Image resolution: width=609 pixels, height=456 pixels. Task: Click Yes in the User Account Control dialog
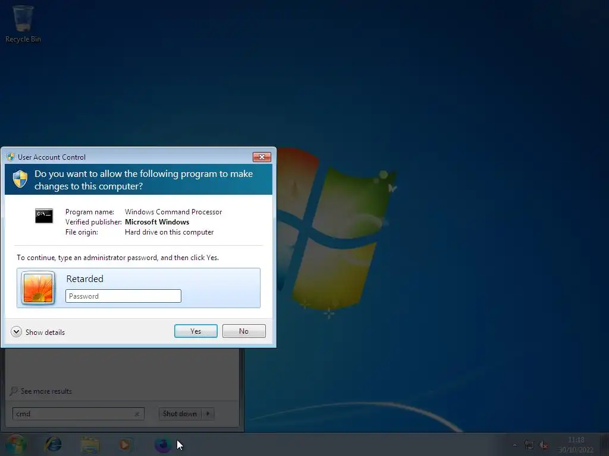(x=196, y=331)
